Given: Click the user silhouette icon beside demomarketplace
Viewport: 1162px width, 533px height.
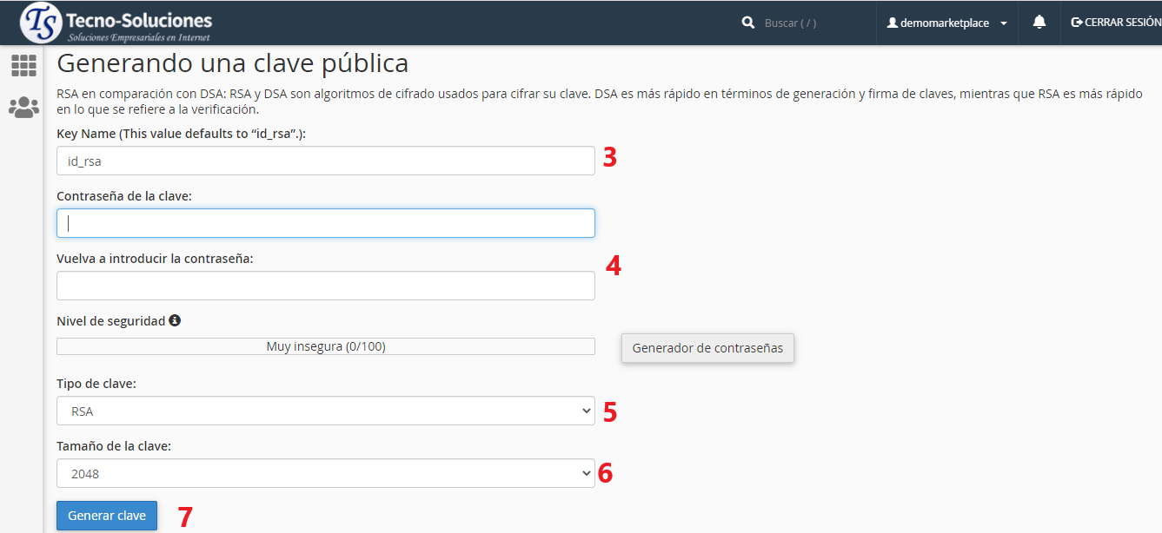Looking at the screenshot, I should tap(892, 23).
